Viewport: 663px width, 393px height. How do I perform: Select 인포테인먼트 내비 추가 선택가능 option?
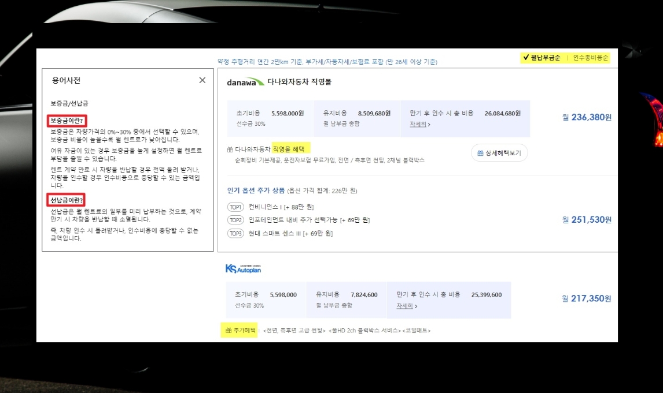[309, 220]
